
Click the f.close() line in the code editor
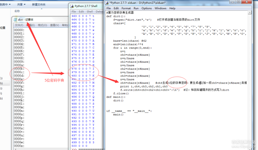(121, 93)
